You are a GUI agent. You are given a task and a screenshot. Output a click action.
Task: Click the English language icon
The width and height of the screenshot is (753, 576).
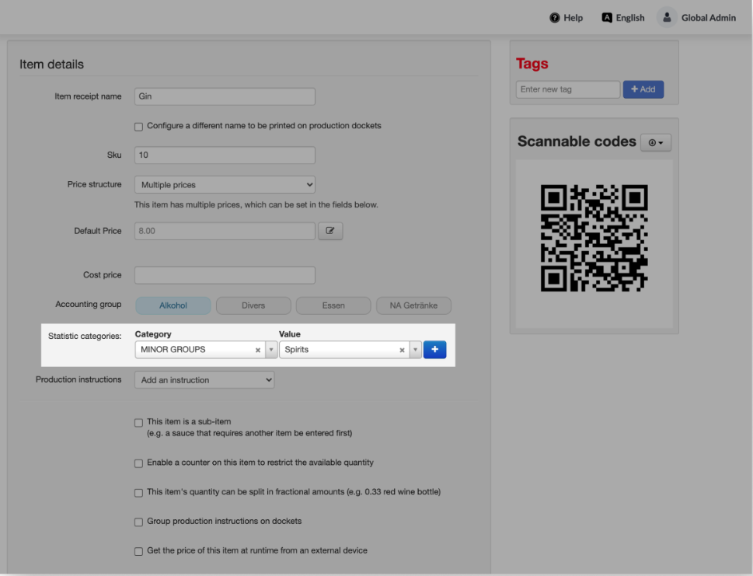coord(607,18)
